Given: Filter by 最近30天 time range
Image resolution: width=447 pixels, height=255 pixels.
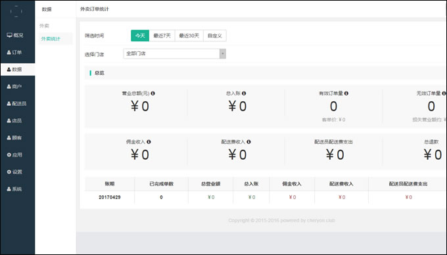Looking at the screenshot, I should pyautogui.click(x=189, y=35).
